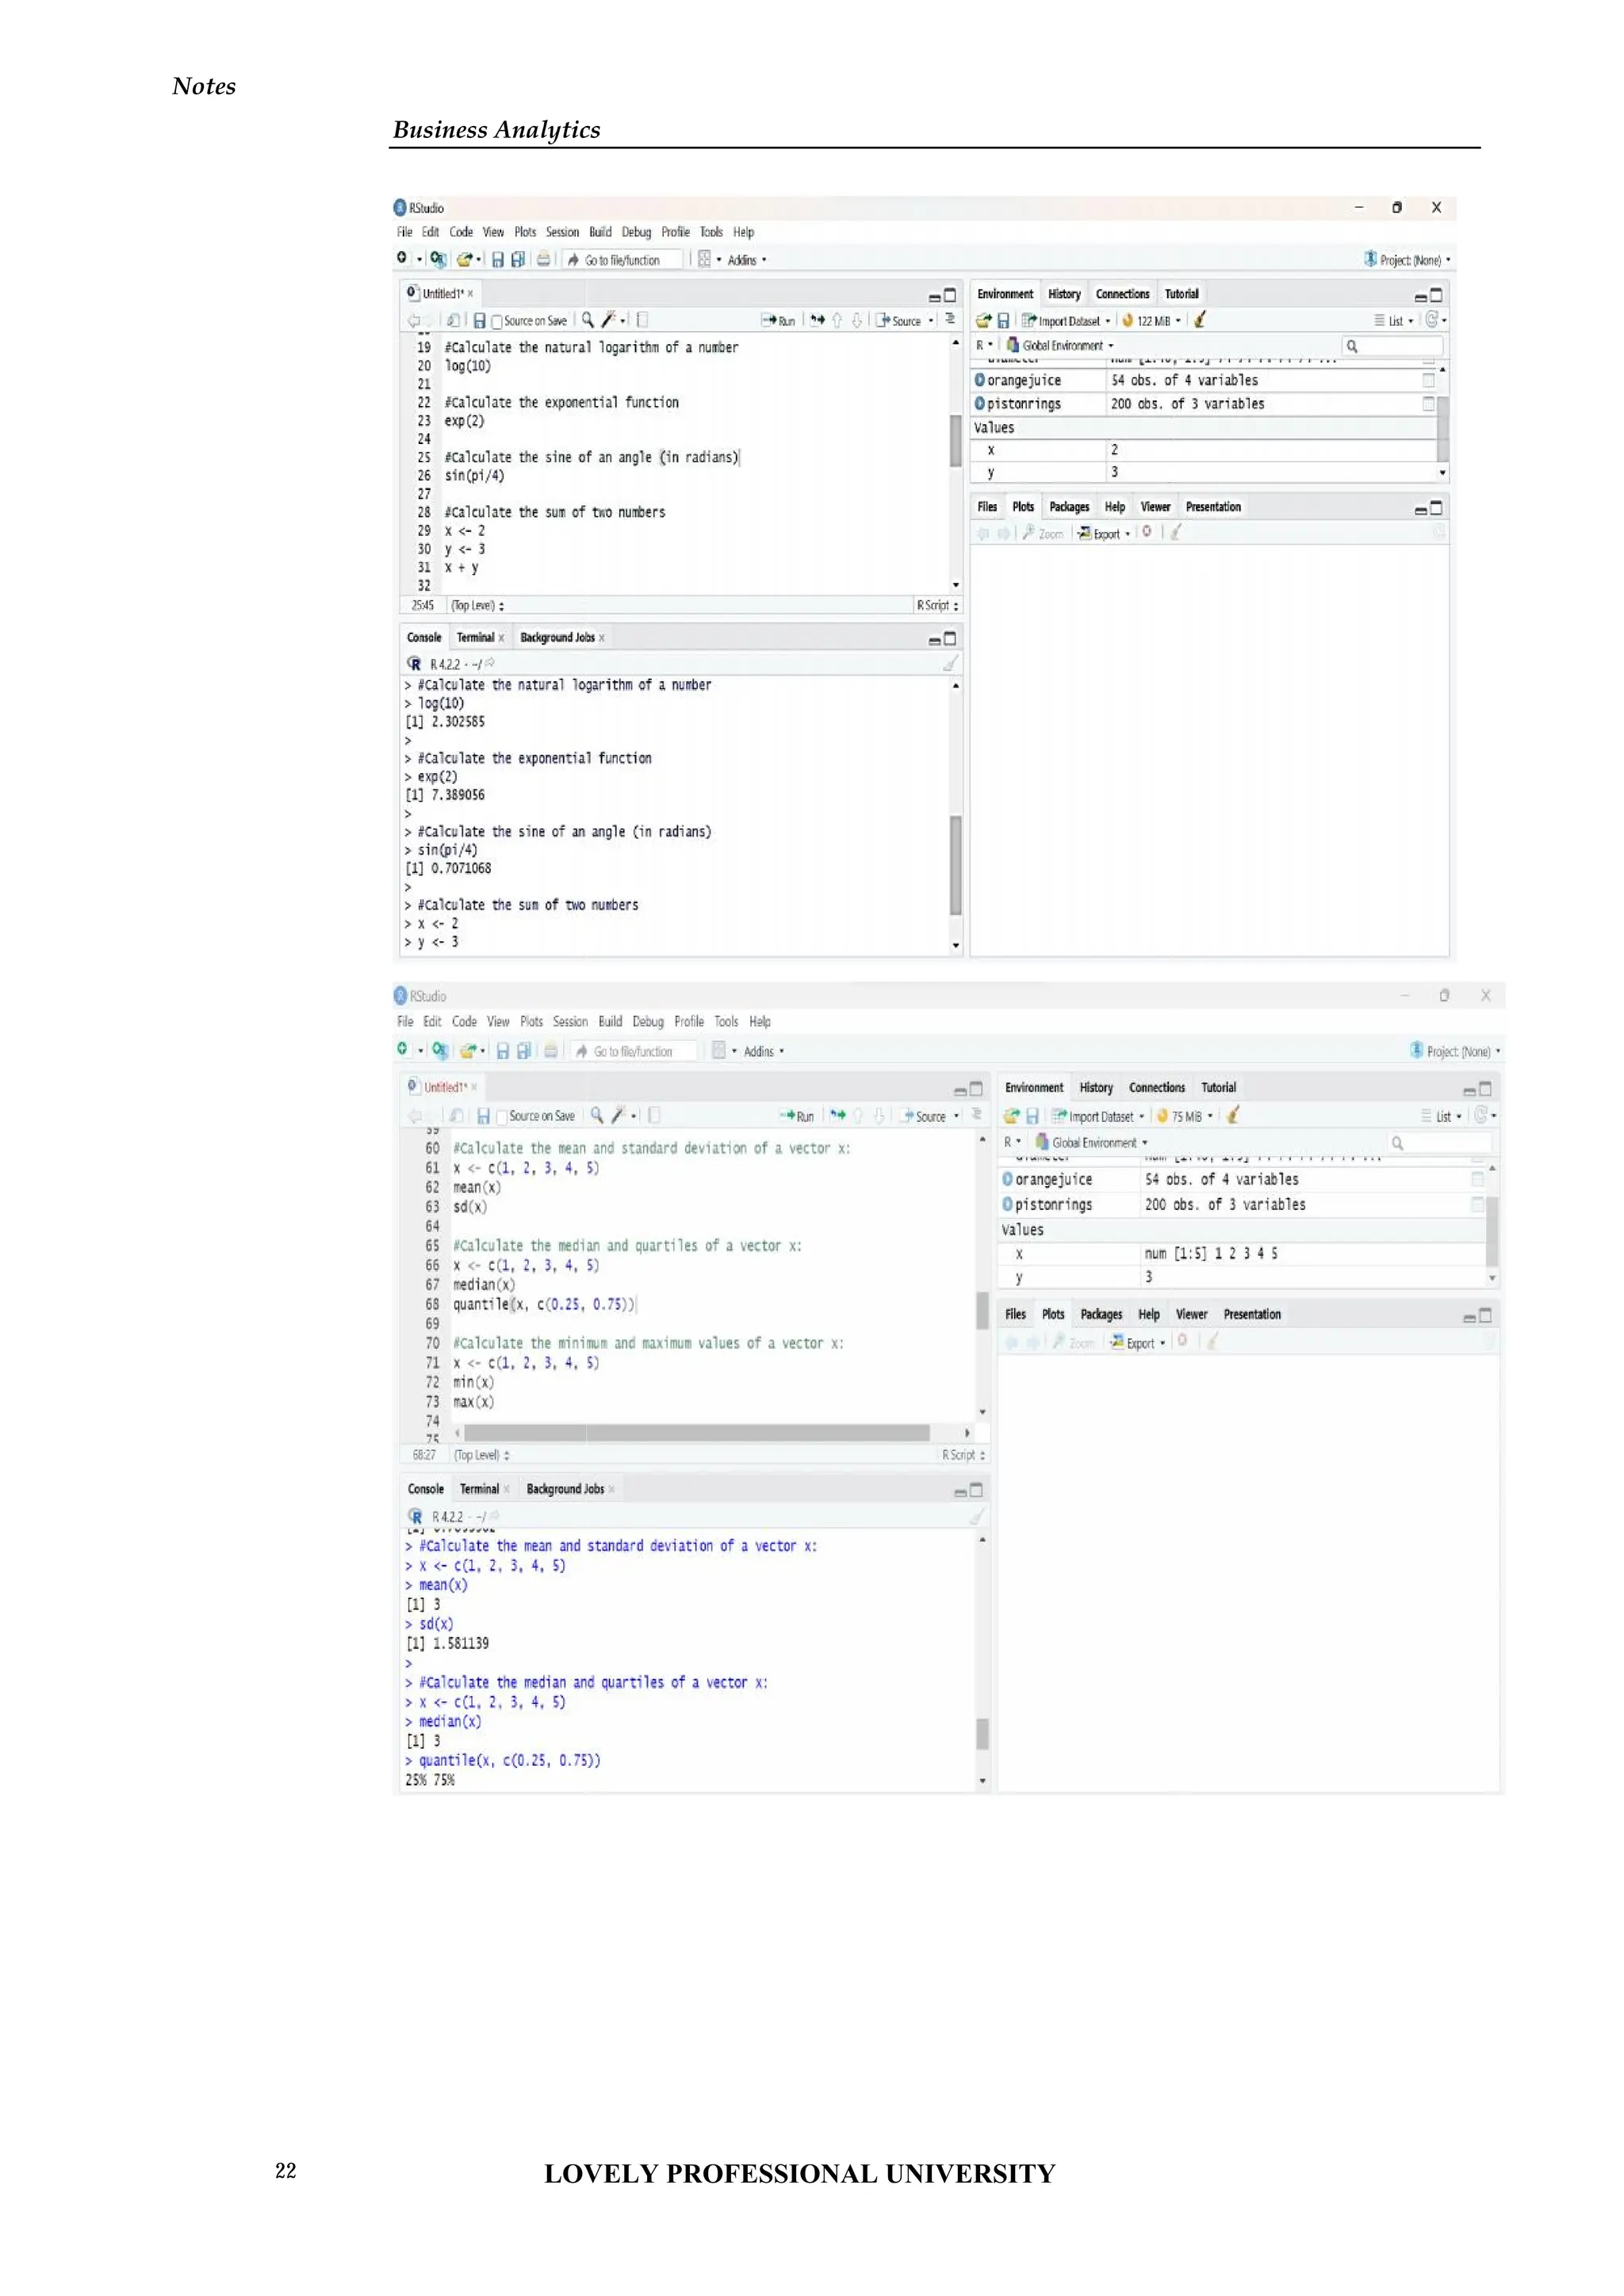Click the Source button in upper editor toolbar

point(899,321)
